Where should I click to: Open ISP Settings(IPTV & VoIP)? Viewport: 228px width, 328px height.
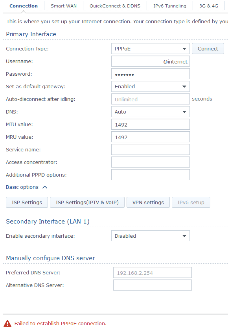point(87,202)
